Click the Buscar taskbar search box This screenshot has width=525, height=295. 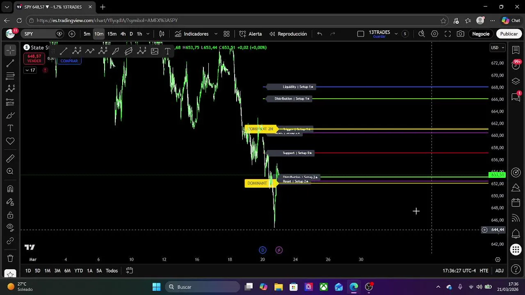[203, 287]
